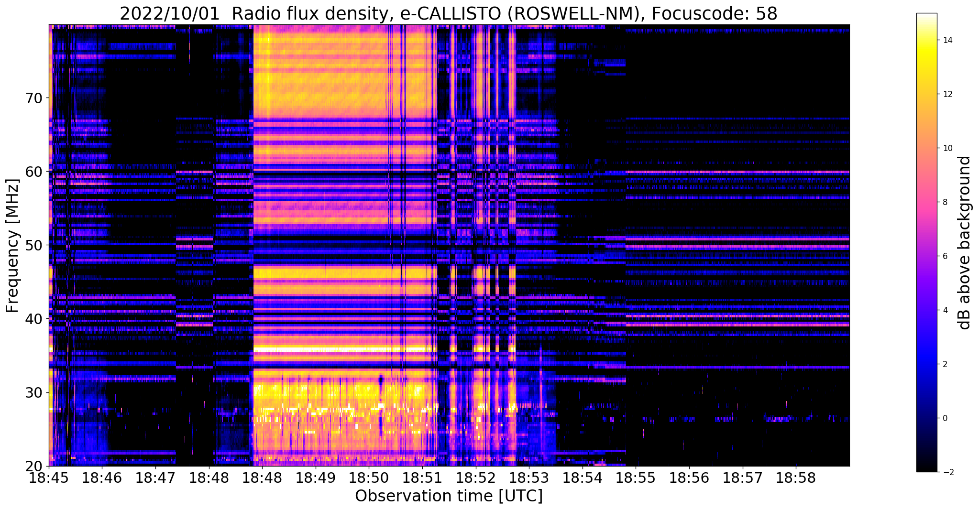Click the 70 MHz frequency tick label

33,98
